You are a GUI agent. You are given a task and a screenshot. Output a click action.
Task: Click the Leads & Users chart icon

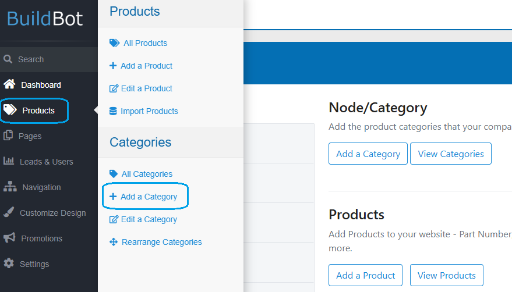9,161
